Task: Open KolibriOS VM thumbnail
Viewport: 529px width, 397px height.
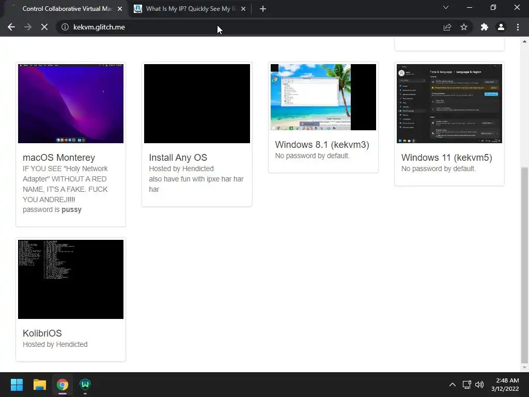Action: pos(71,279)
